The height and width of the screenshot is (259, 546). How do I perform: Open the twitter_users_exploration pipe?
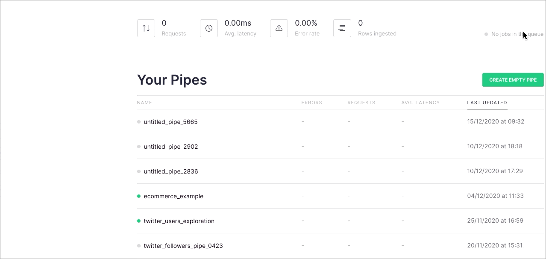179,221
